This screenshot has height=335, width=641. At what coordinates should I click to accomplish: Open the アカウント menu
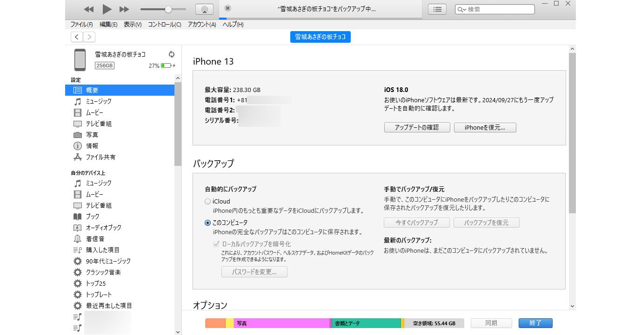coord(201,25)
